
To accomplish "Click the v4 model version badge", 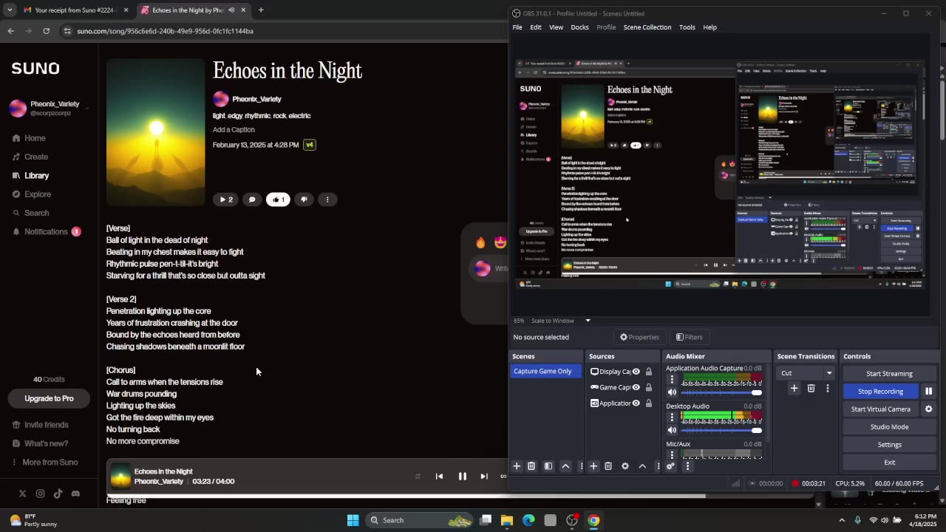I will 310,145.
